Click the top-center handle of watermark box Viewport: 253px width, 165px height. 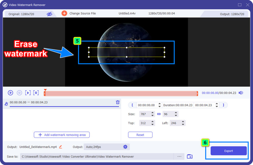[x=126, y=48]
